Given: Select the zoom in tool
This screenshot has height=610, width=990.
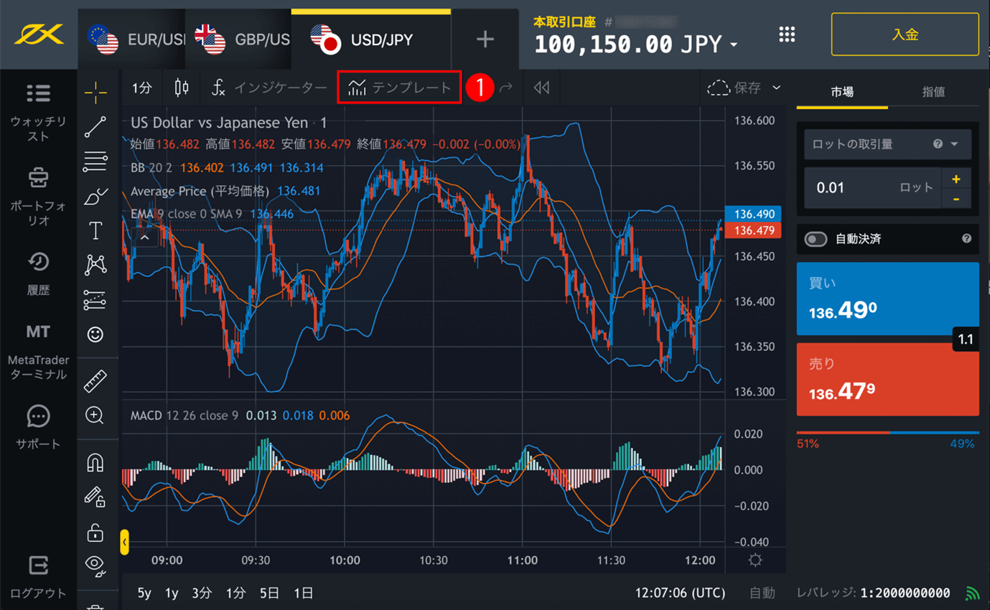Looking at the screenshot, I should [95, 416].
